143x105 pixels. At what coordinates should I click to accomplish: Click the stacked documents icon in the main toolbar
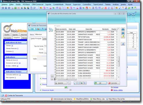tap(31, 8)
